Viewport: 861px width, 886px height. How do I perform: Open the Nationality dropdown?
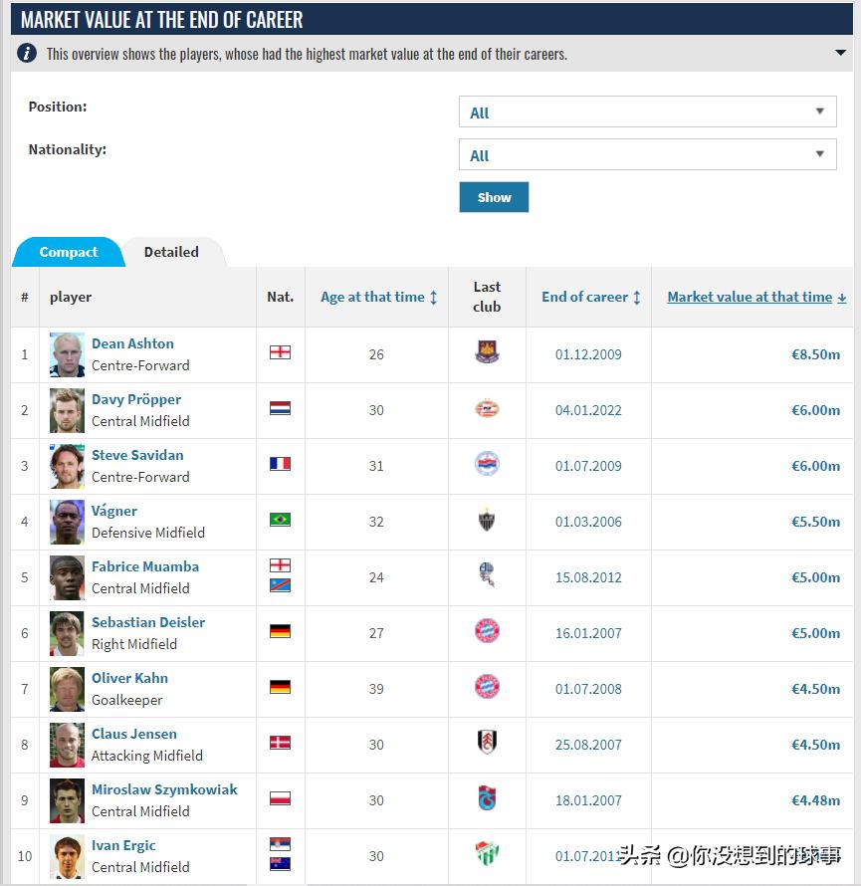[647, 155]
